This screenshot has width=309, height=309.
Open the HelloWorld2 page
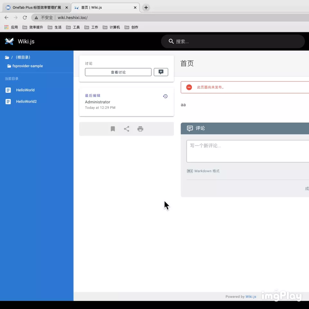[x=26, y=101]
